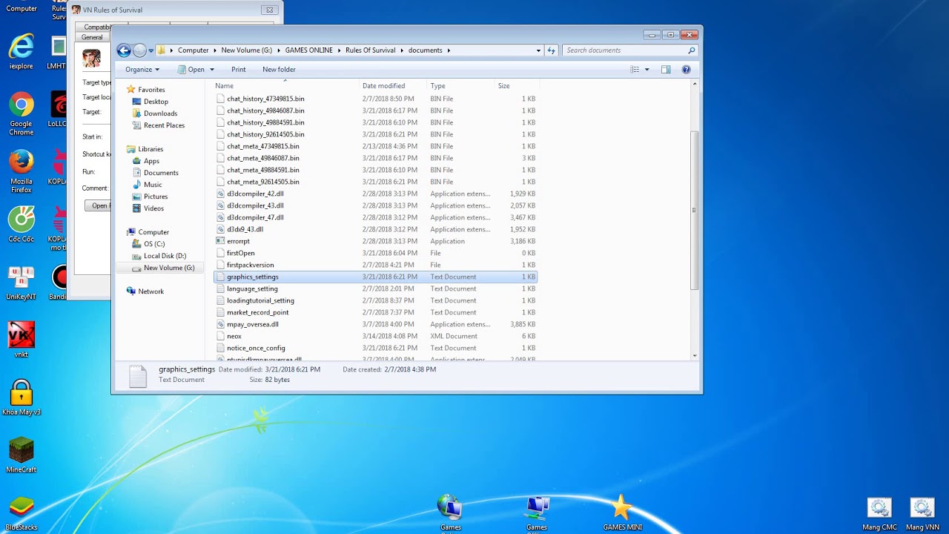The image size is (949, 534).
Task: Sort files by the Size column header
Action: (x=516, y=86)
